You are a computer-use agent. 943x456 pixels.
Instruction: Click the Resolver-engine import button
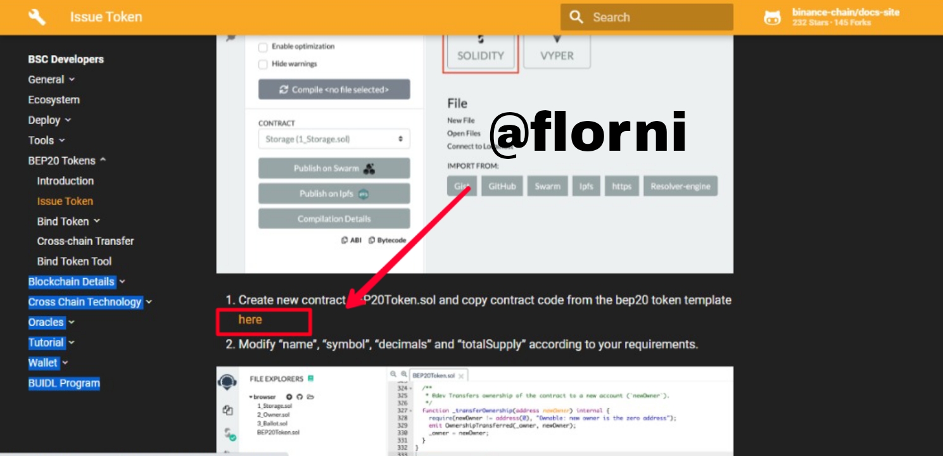tap(680, 186)
